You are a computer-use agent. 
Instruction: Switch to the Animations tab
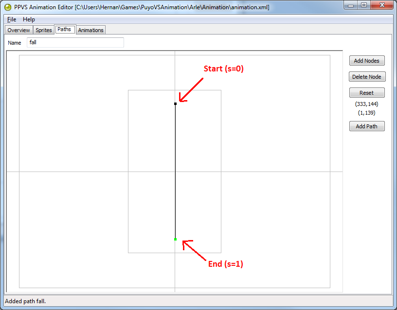90,30
